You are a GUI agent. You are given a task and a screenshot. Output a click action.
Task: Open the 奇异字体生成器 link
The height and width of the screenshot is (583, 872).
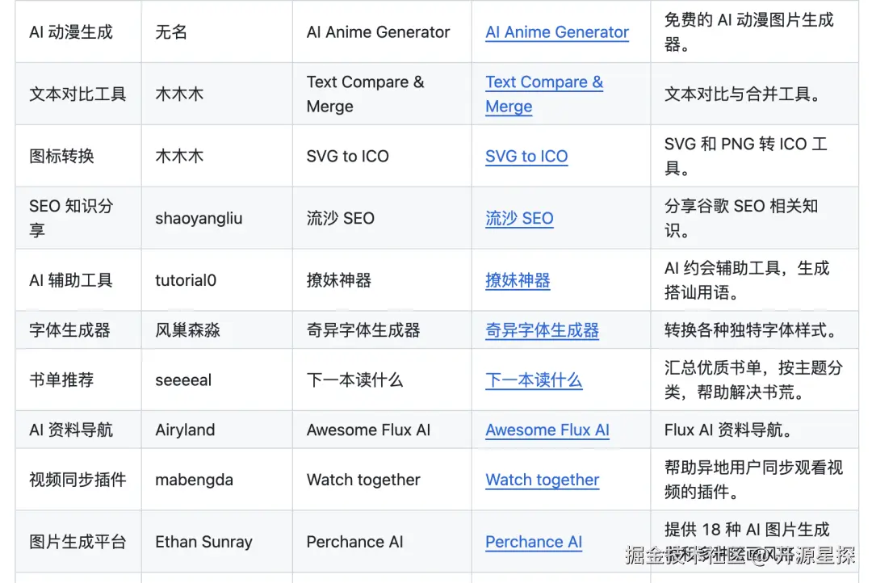tap(541, 330)
